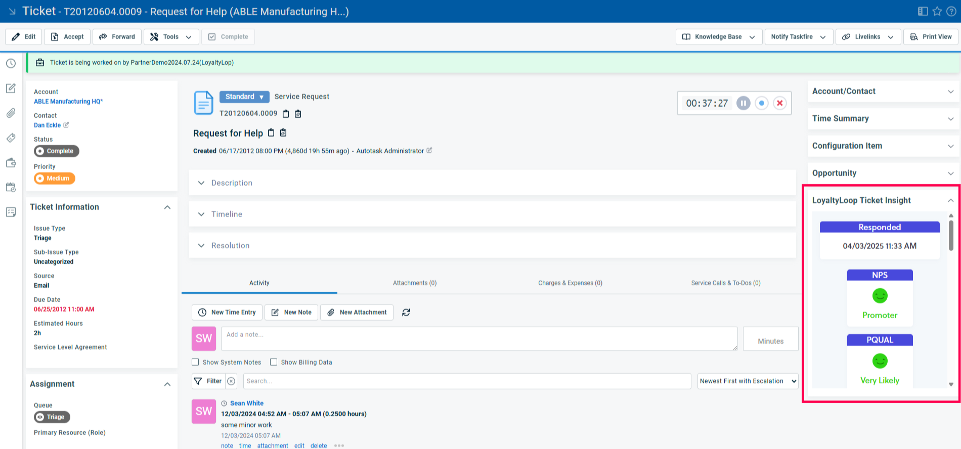Image resolution: width=961 pixels, height=449 pixels.
Task: Open the attachments paperclip sidebar icon
Action: tap(11, 113)
